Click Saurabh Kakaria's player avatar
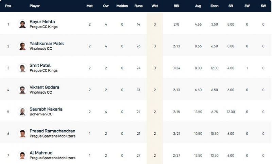 tap(22, 112)
